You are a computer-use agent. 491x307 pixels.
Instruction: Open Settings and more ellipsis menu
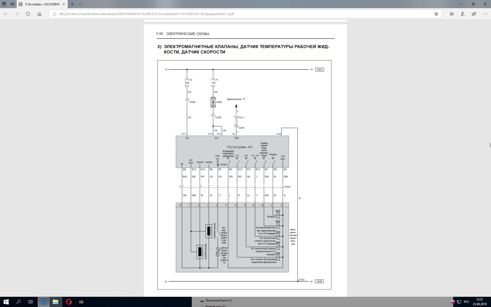(485, 14)
